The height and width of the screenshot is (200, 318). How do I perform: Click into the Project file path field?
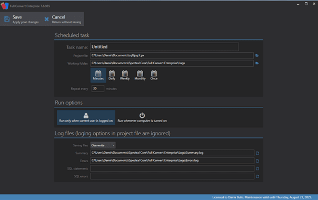click(x=172, y=55)
